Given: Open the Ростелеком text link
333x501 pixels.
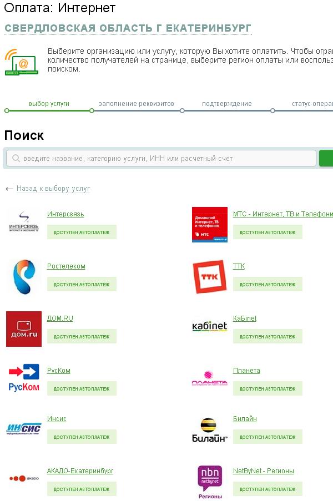Looking at the screenshot, I should click(x=66, y=266).
